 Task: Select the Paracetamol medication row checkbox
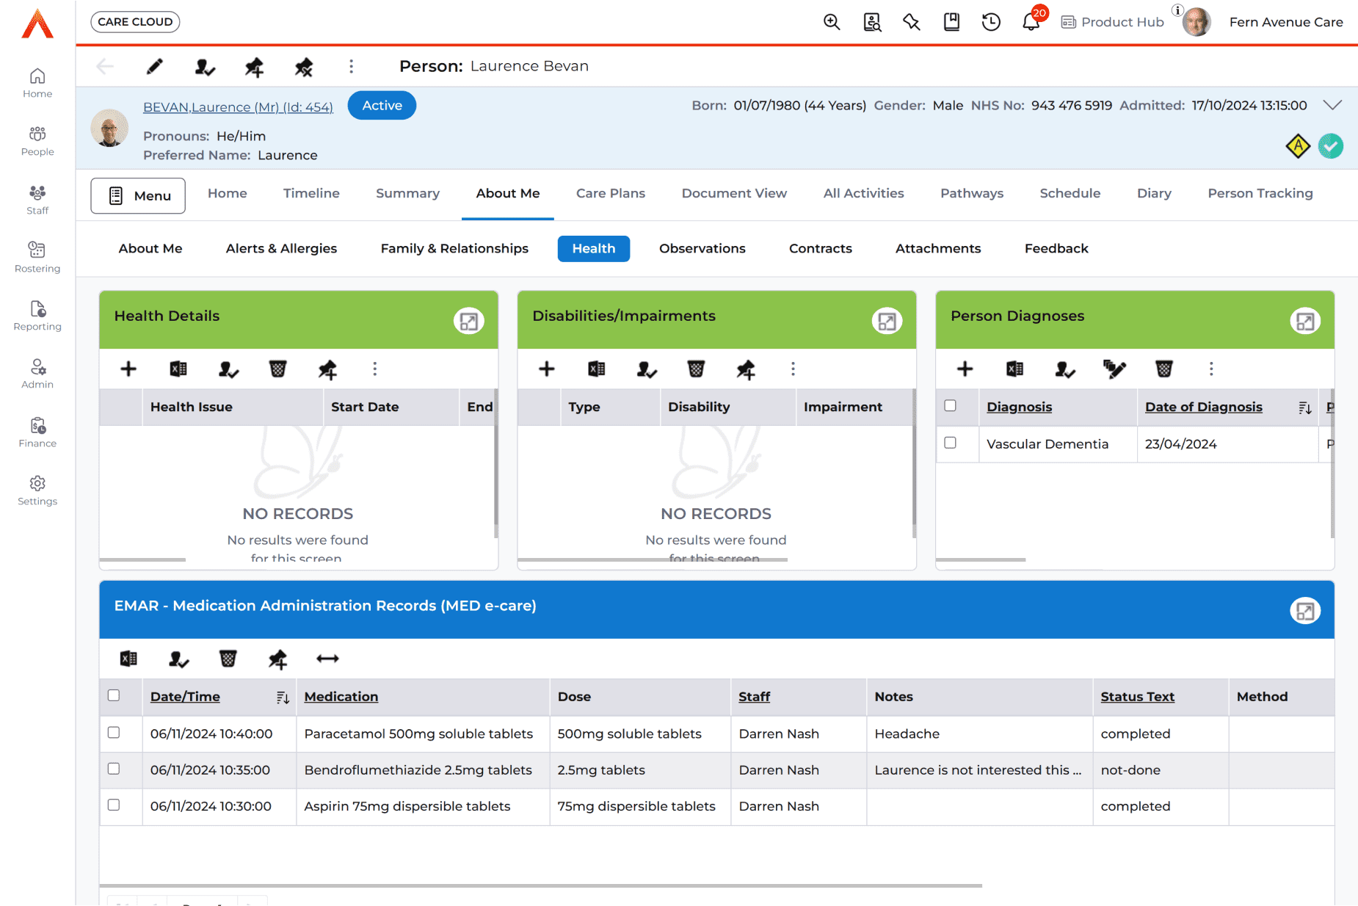coord(114,733)
